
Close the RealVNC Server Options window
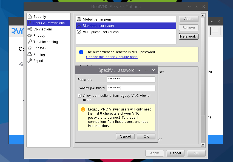(204, 7)
